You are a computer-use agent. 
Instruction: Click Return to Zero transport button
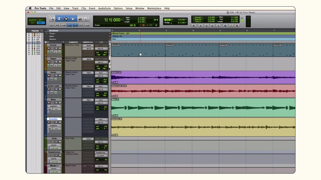coord(200,25)
